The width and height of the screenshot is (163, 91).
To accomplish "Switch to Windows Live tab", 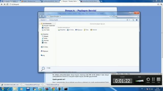I will (x=30, y=1).
